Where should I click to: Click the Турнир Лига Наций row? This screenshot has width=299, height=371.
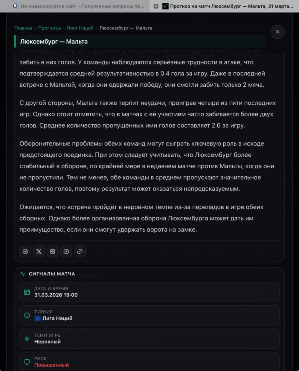(x=149, y=315)
